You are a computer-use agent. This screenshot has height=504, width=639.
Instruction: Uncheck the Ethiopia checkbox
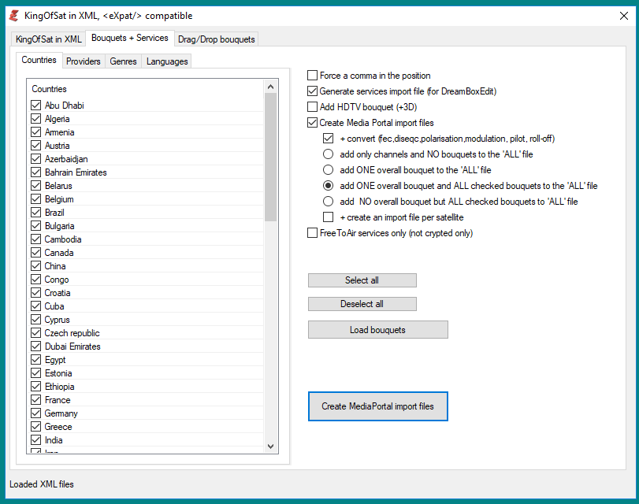point(36,387)
